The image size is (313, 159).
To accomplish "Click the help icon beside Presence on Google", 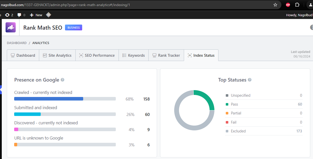I will (62, 80).
